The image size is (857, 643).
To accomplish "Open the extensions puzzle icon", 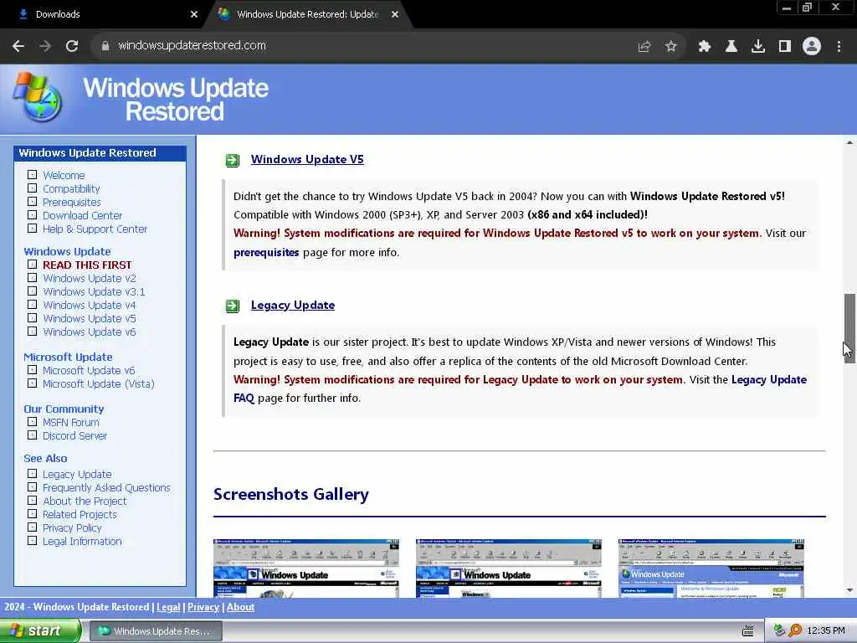I will (x=705, y=47).
